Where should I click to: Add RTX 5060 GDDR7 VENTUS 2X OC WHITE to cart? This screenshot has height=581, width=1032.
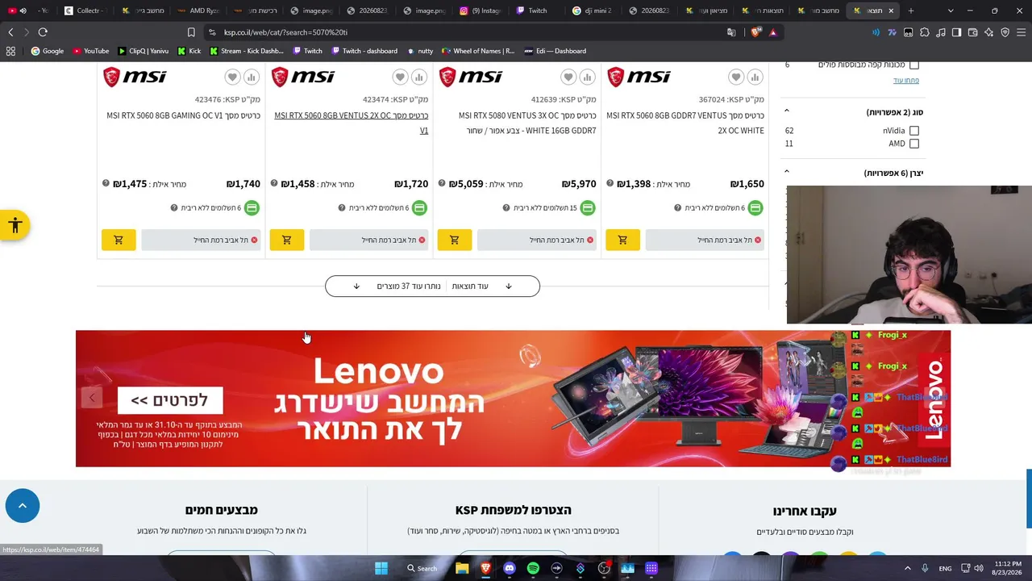622,240
